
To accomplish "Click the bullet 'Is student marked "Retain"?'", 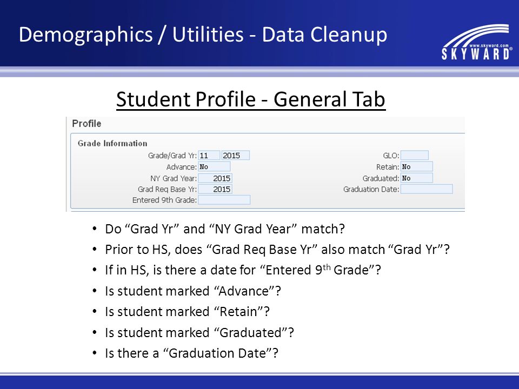I will pos(188,312).
